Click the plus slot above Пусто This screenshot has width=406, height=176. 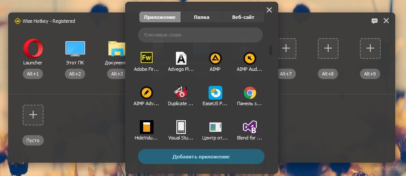[x=33, y=115]
